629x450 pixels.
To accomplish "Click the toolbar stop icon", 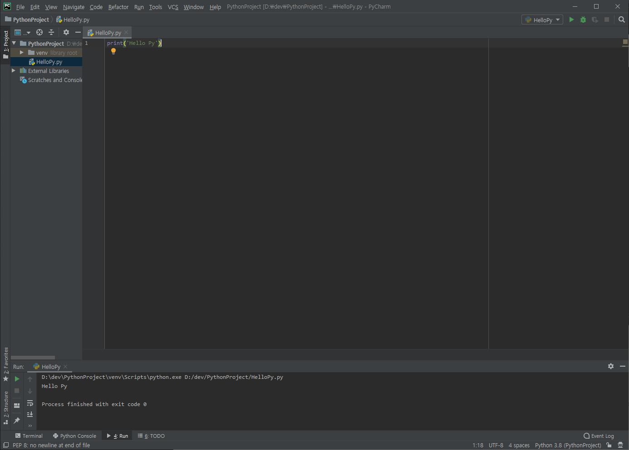I will [607, 19].
